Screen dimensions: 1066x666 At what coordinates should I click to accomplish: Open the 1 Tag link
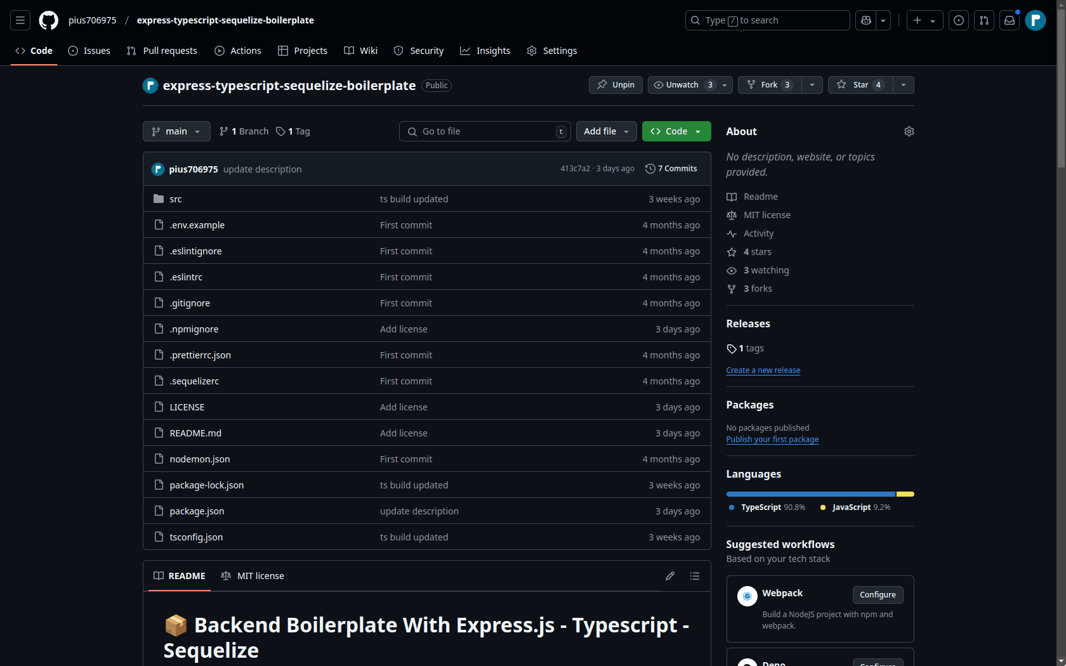click(x=293, y=131)
